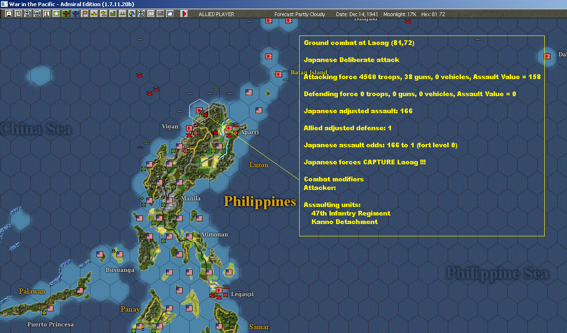
Task: Click the Philippine Sea map label
Action: 497,274
